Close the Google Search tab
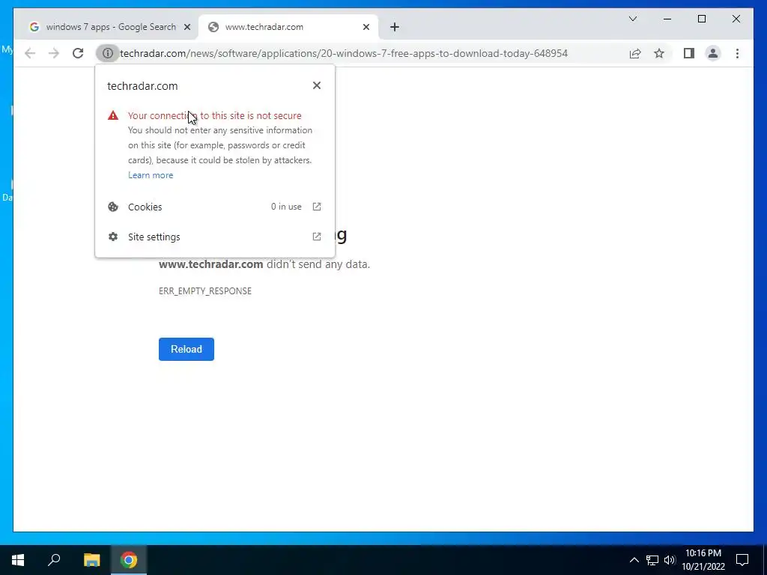Screen dimensions: 767x575 [x=187, y=27]
